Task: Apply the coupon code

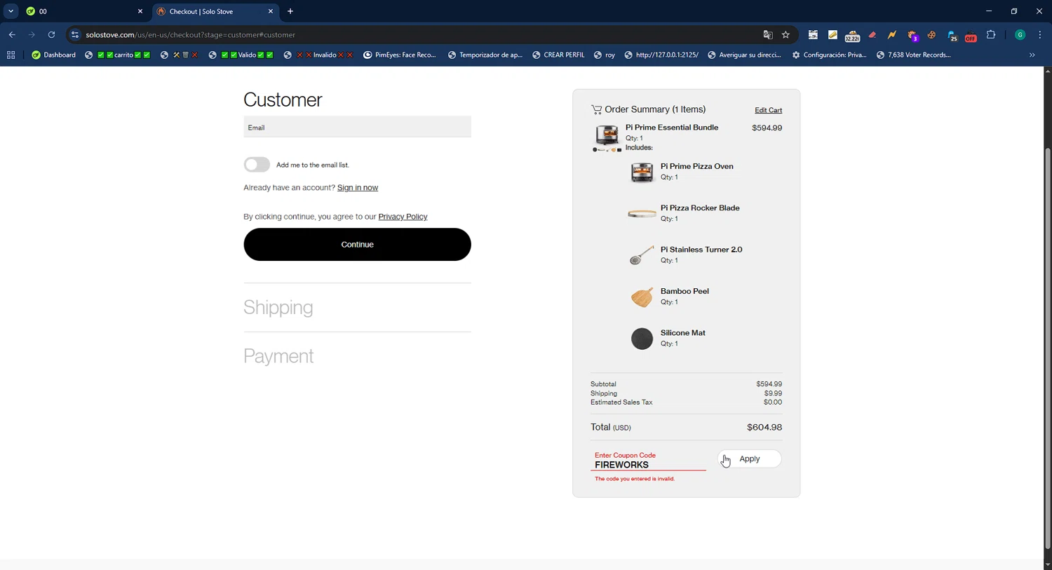Action: (749, 459)
